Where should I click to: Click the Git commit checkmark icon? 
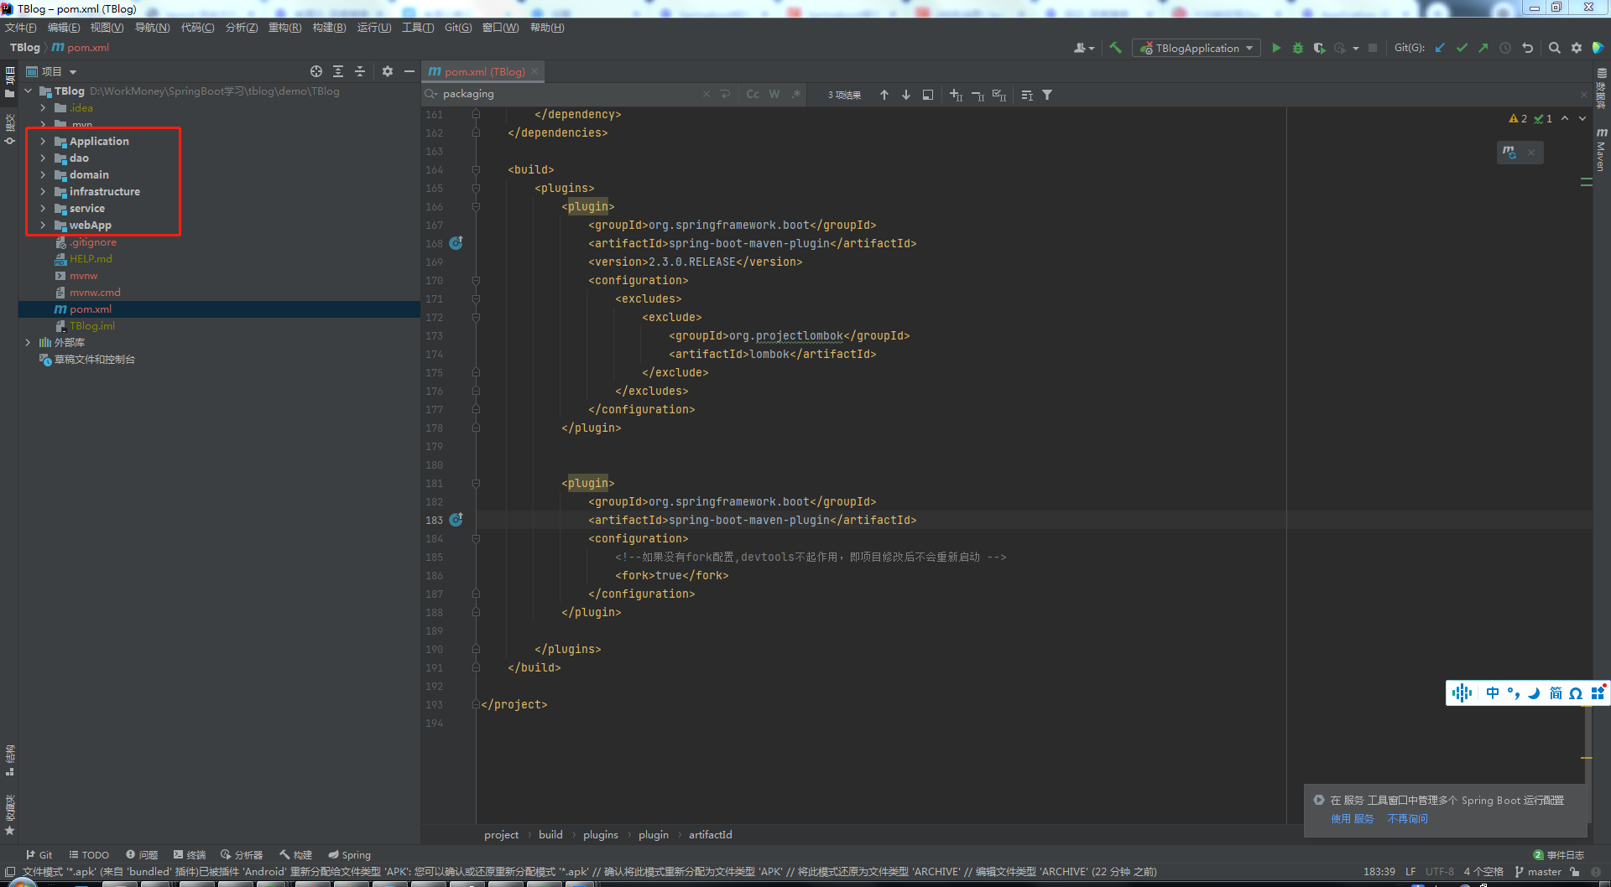pos(1462,48)
